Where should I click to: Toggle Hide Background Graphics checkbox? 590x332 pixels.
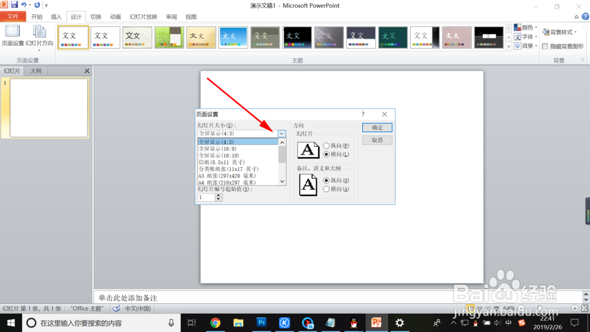point(545,46)
